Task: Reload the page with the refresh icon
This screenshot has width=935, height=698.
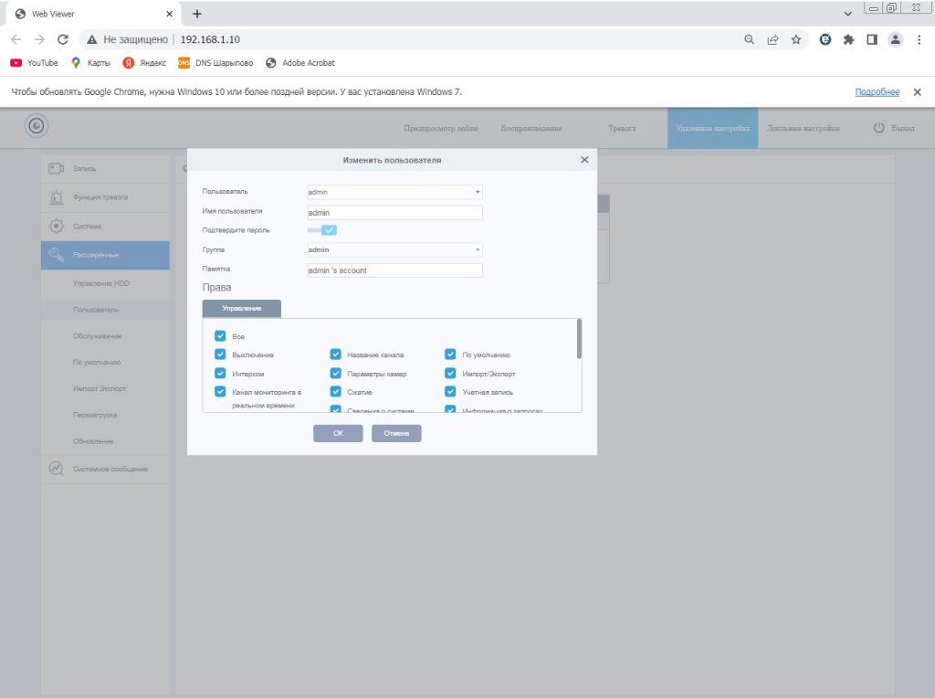Action: pos(63,39)
